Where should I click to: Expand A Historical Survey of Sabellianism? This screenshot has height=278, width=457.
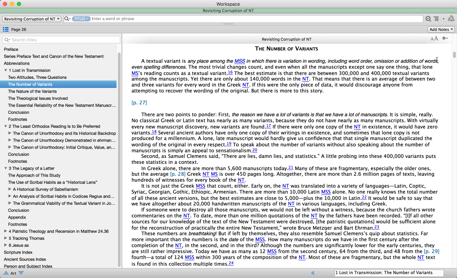10,189
